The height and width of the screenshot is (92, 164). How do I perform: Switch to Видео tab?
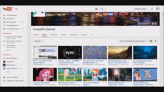tap(44, 35)
